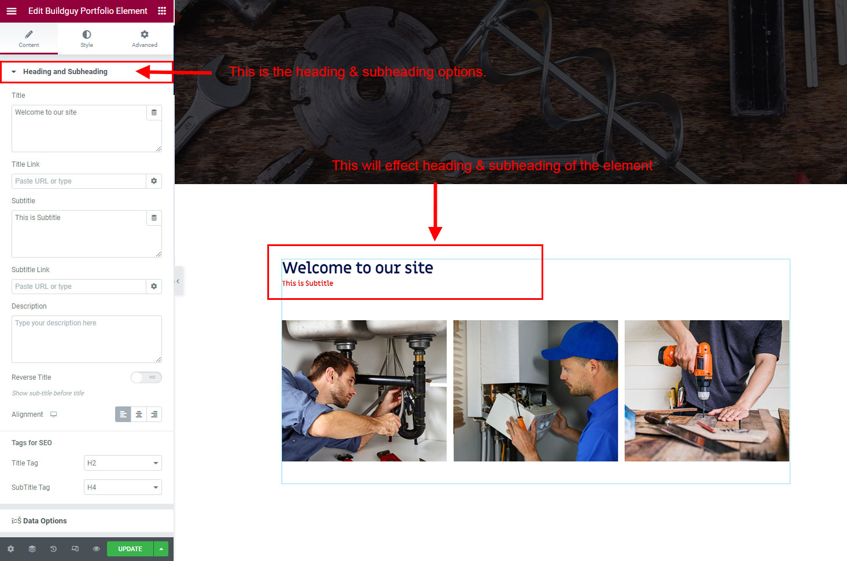847x561 pixels.
Task: Open the hamburger menu in Elementor header
Action: 12,11
